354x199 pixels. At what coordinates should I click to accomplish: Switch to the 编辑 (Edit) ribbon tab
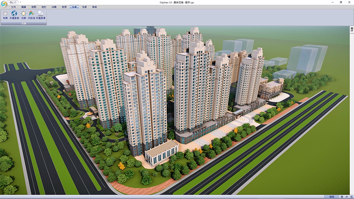pos(24,7)
